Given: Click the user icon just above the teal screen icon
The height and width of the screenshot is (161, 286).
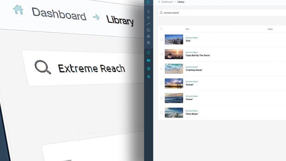Looking at the screenshot, I should point(148,43).
